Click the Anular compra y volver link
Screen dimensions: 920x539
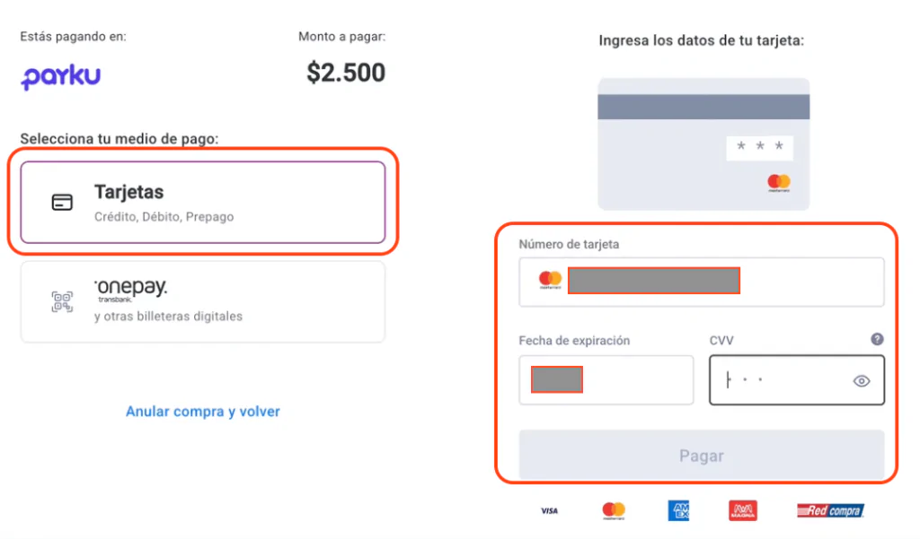coord(203,412)
